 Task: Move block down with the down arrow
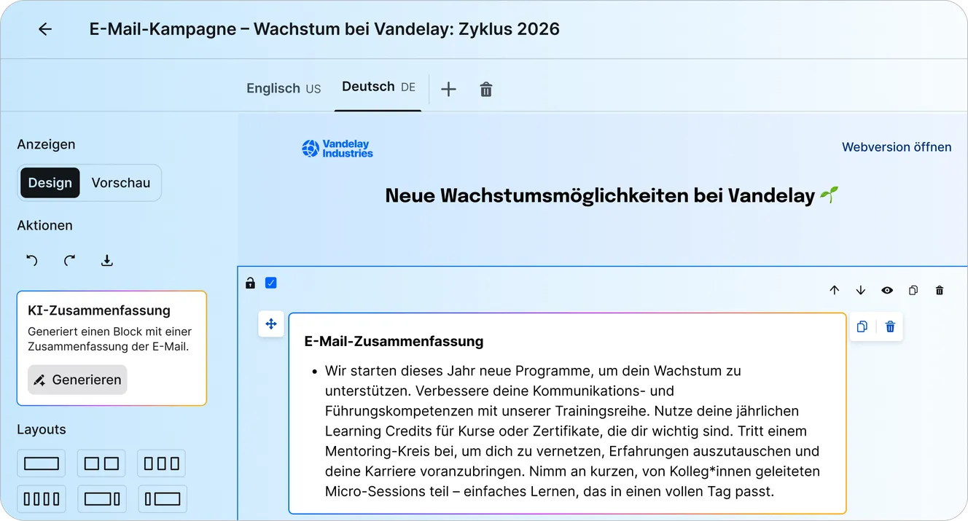click(x=861, y=290)
